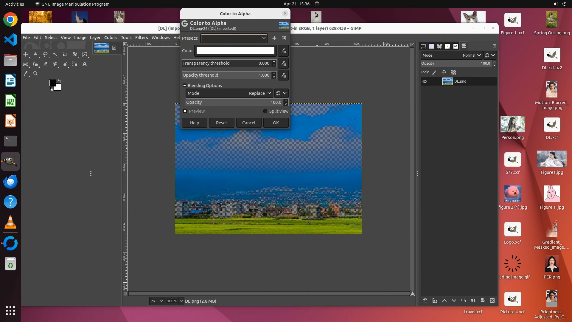Click the white Color swatch field
This screenshot has width=572, height=322.
click(235, 51)
